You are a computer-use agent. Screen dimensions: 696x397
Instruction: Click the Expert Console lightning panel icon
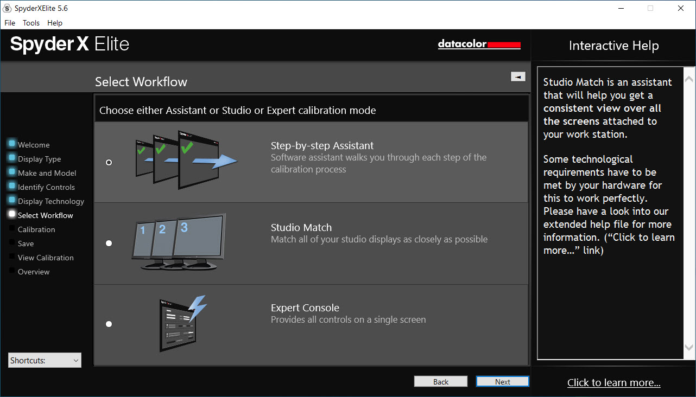[x=184, y=324]
